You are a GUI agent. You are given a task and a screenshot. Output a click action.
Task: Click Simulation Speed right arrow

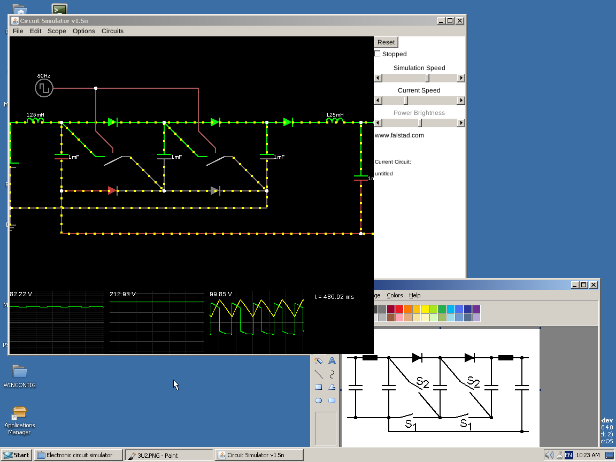(461, 78)
